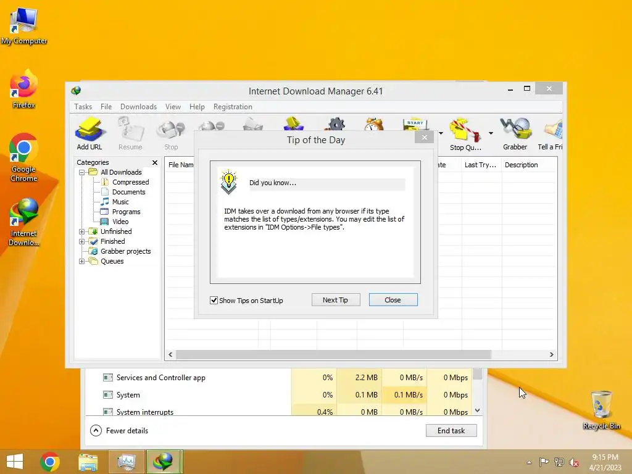632x474 pixels.
Task: Select the System interrupts row
Action: tap(278, 410)
